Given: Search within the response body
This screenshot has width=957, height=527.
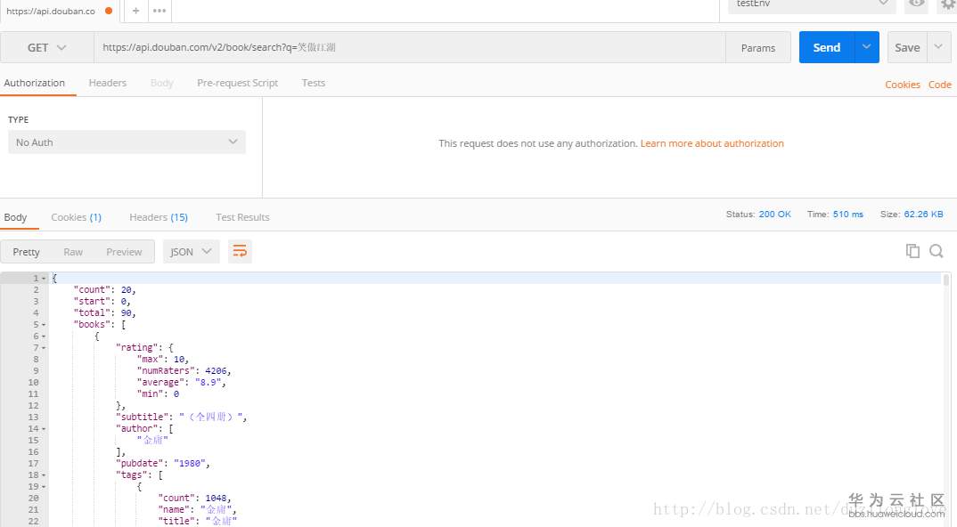Looking at the screenshot, I should pyautogui.click(x=937, y=251).
